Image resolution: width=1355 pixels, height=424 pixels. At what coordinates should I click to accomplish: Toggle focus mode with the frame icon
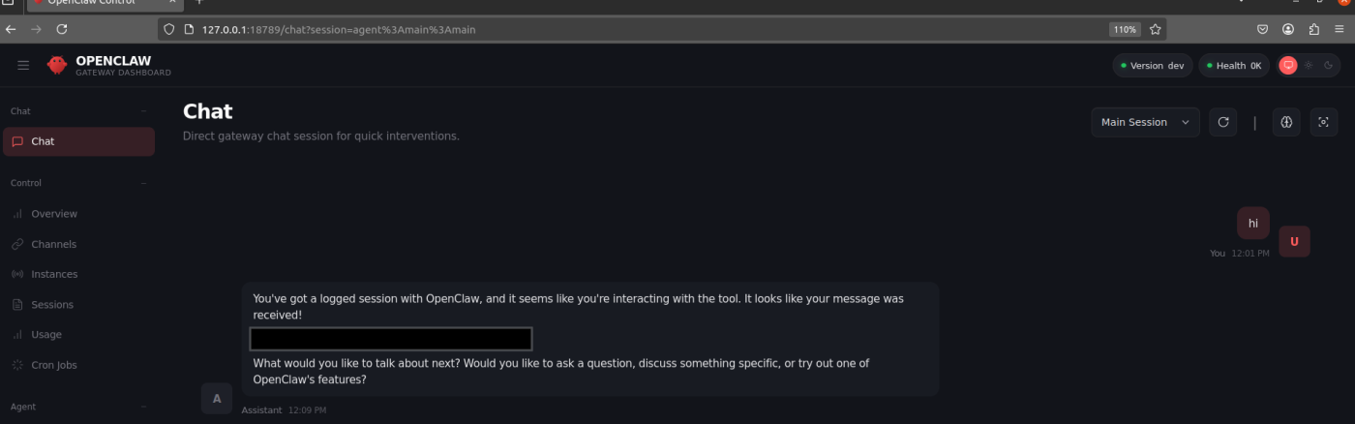(1324, 122)
